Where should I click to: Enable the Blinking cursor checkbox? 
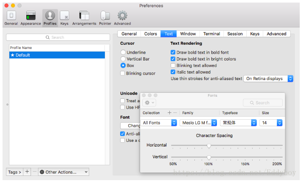tap(122, 73)
